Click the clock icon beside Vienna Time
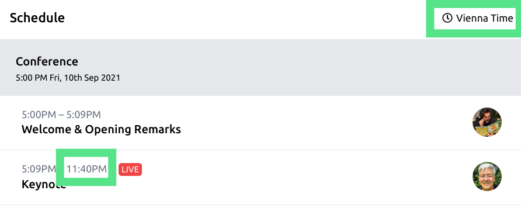Screen dimensions: 521x211 [447, 18]
